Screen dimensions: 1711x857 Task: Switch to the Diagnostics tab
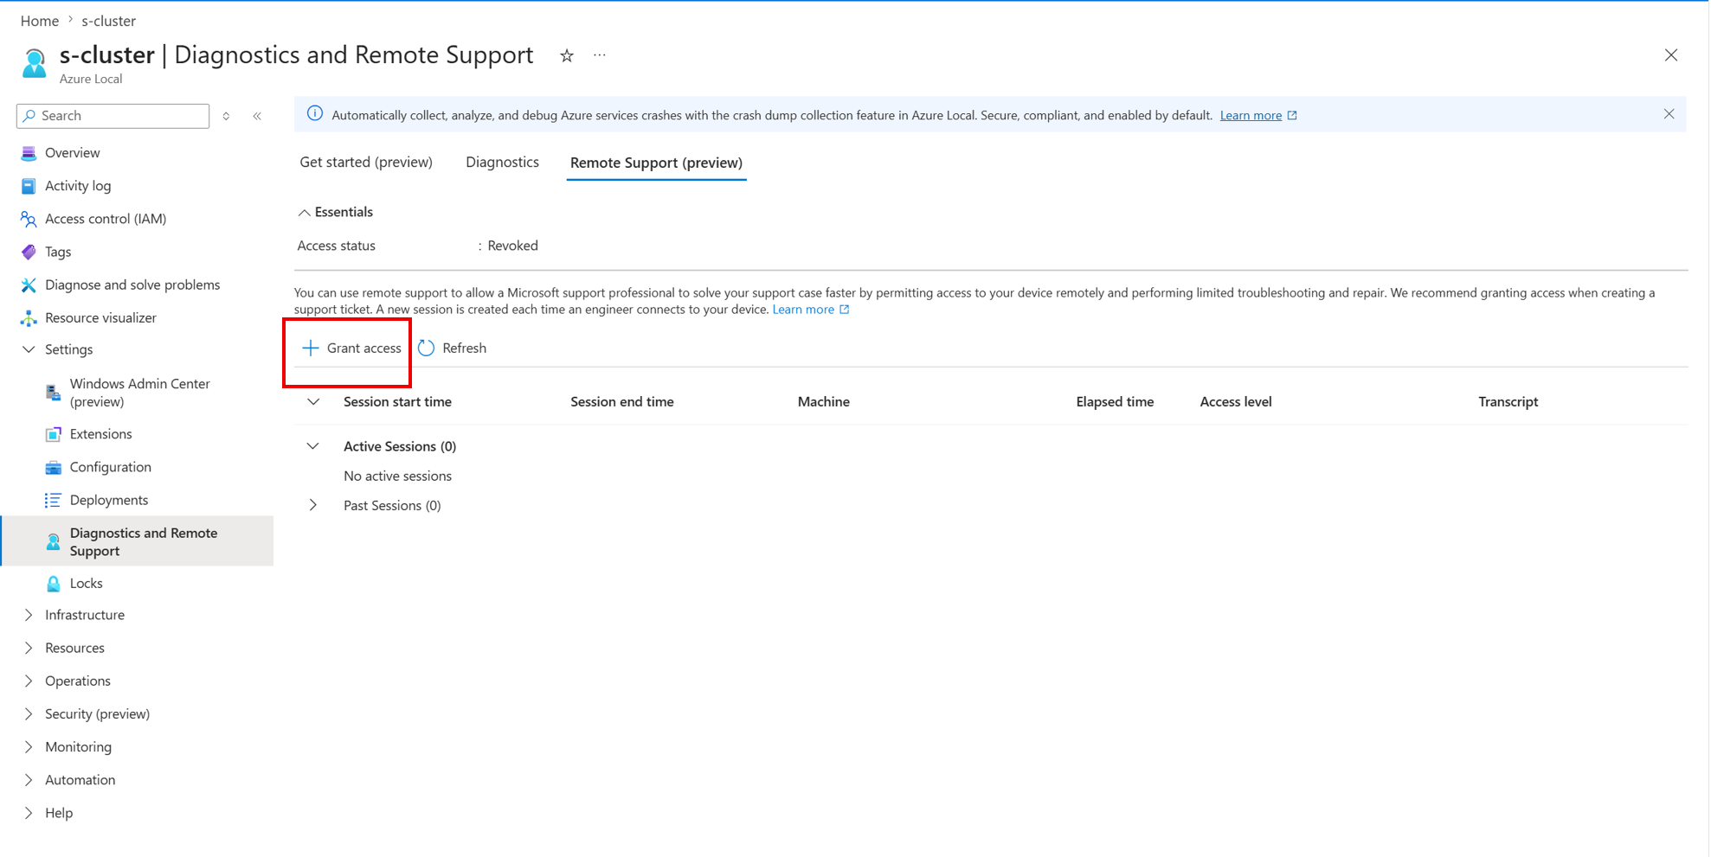tap(502, 163)
